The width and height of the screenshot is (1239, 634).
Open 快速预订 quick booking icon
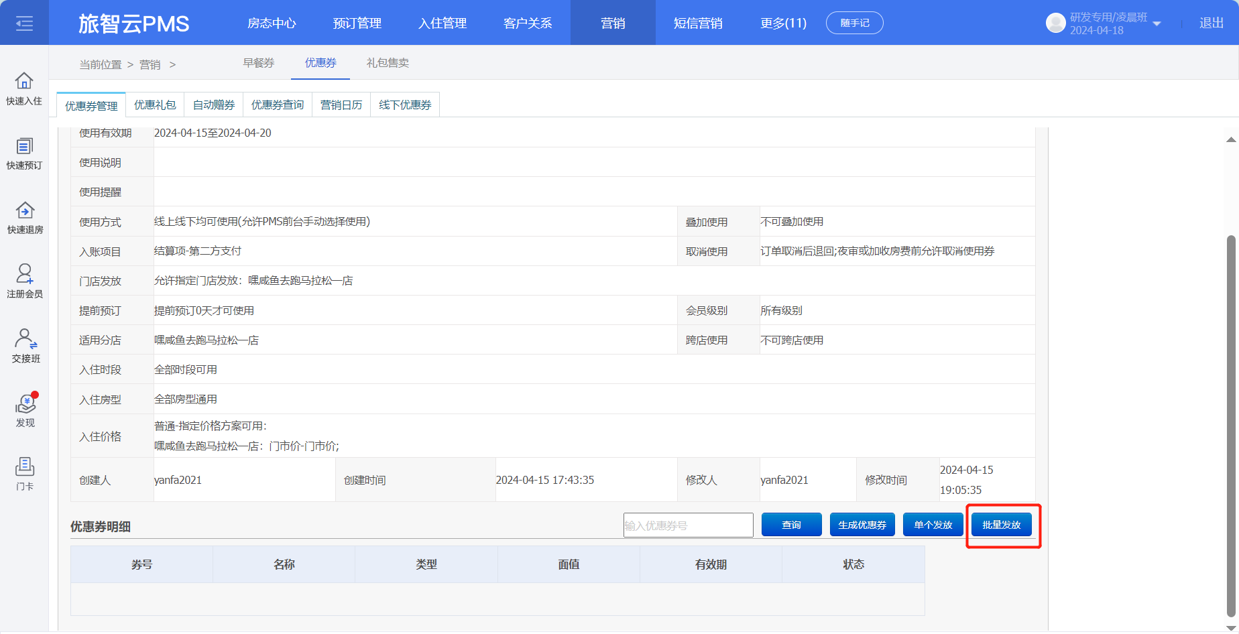pos(24,153)
